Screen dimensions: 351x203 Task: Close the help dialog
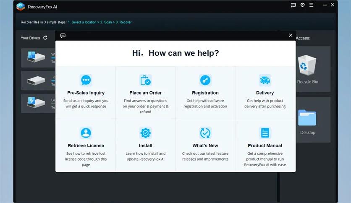point(291,35)
